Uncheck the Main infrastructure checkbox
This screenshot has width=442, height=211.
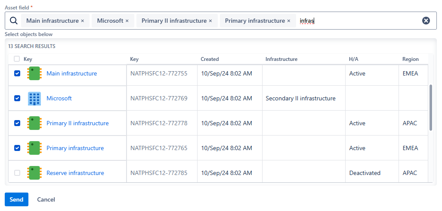17,73
